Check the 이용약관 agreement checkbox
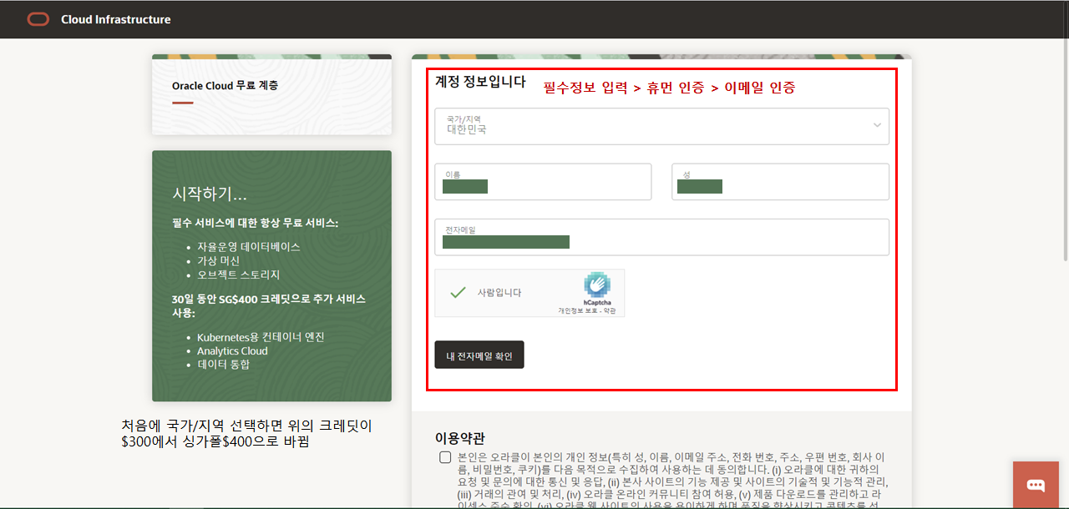The image size is (1069, 509). [445, 457]
